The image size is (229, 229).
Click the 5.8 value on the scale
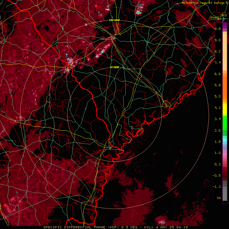click(x=218, y=85)
